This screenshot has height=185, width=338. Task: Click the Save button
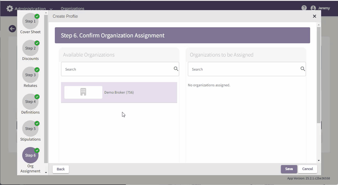(x=289, y=169)
